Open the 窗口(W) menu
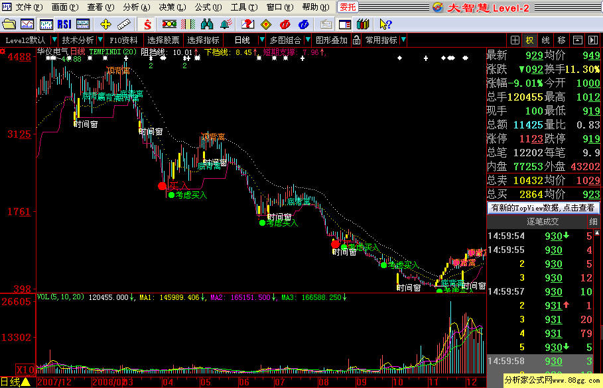 coord(280,7)
